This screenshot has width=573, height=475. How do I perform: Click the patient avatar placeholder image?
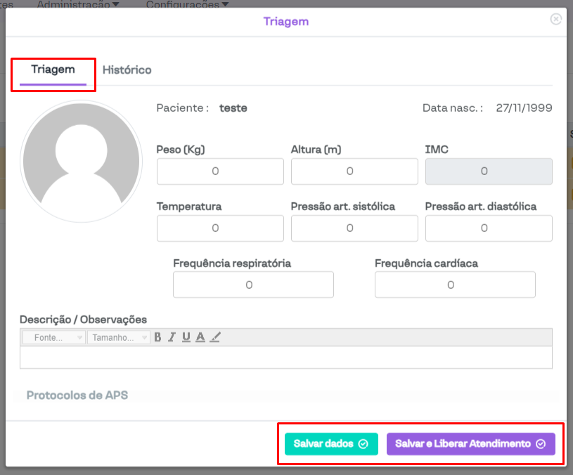(82, 161)
